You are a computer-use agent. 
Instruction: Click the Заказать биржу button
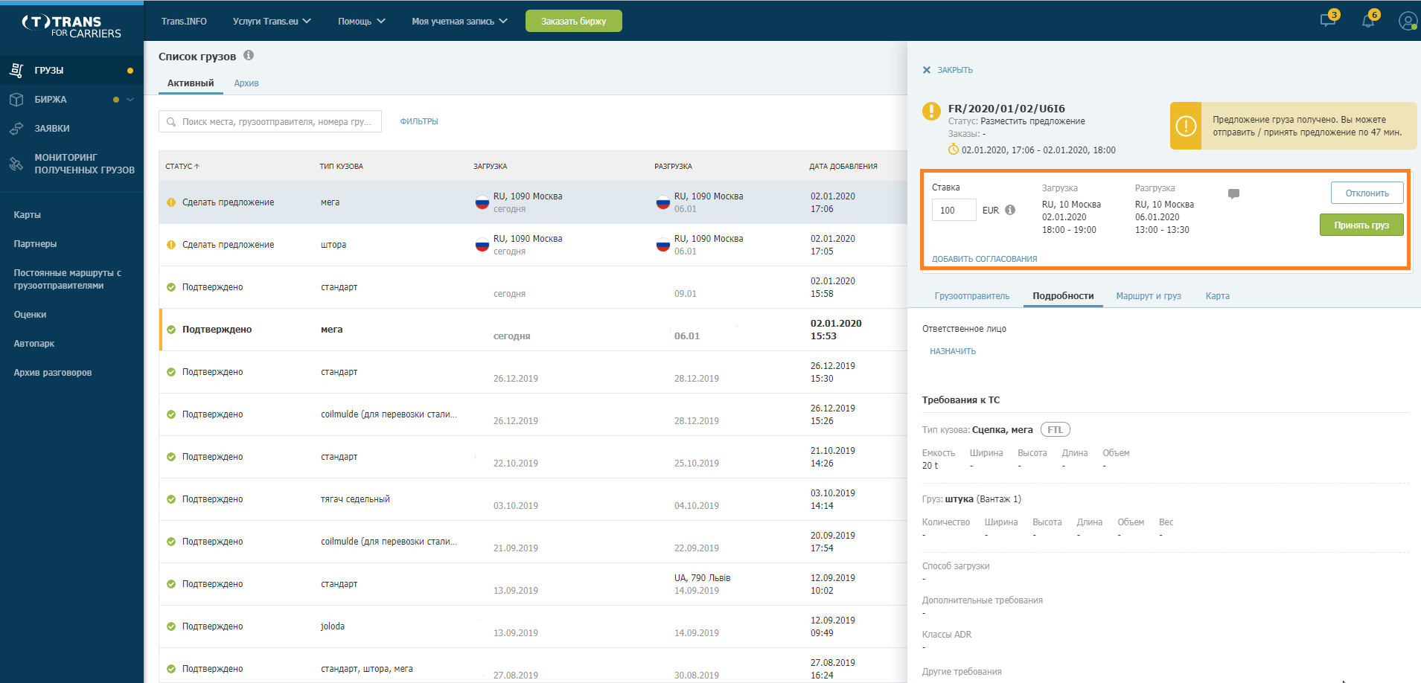[x=573, y=21]
